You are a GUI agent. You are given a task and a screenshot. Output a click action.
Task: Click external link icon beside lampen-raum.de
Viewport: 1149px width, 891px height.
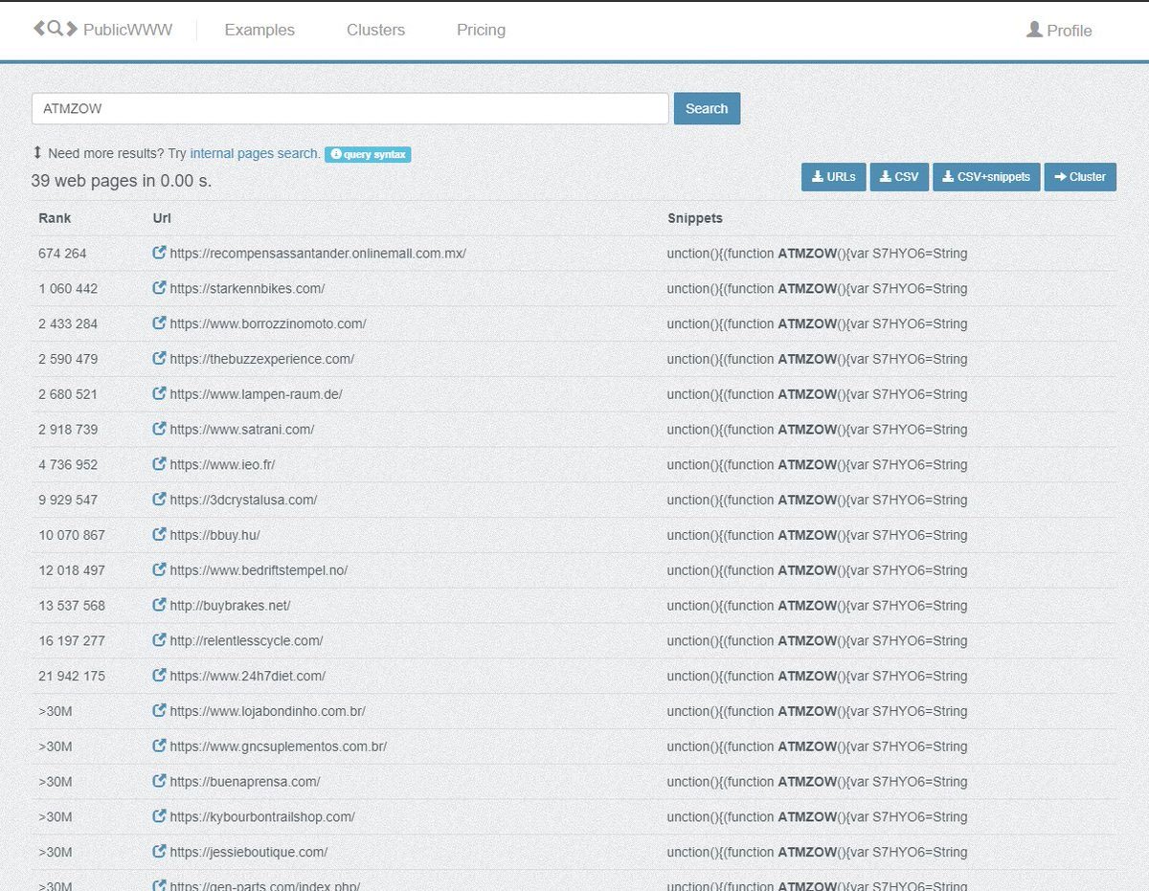coord(160,394)
